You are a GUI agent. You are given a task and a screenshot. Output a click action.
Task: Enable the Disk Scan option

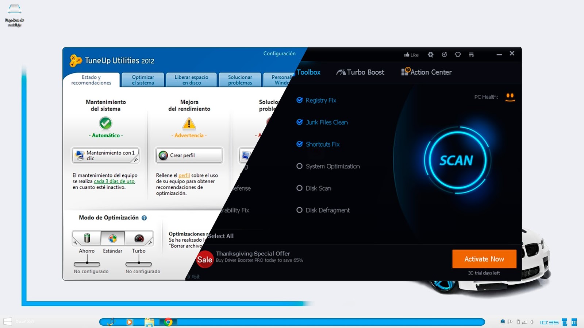[x=299, y=188]
